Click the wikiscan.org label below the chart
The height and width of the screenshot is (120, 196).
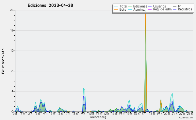[x=98, y=117]
